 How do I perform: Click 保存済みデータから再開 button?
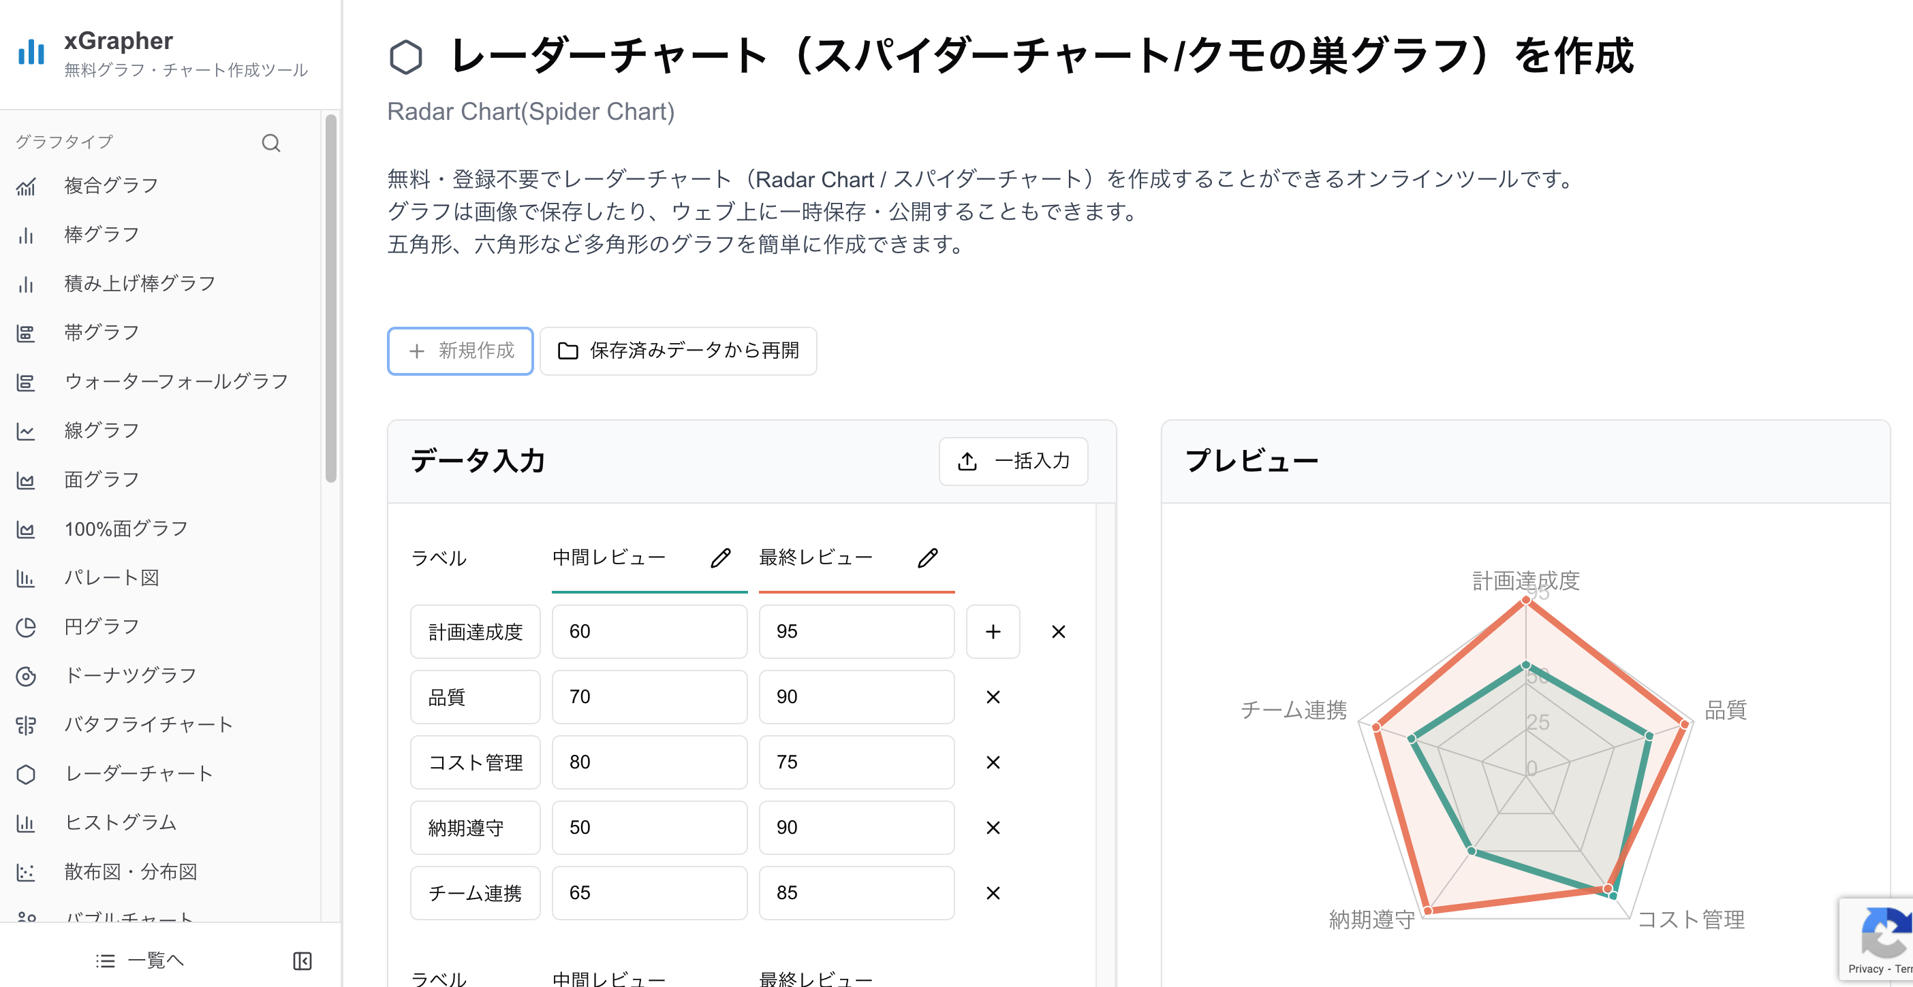pos(678,351)
